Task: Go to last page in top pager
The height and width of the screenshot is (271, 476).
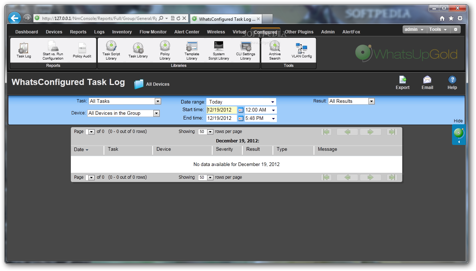Action: point(392,132)
